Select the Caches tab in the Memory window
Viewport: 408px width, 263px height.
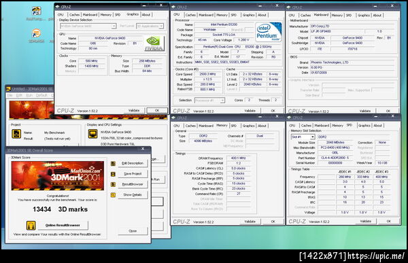tap(190, 126)
